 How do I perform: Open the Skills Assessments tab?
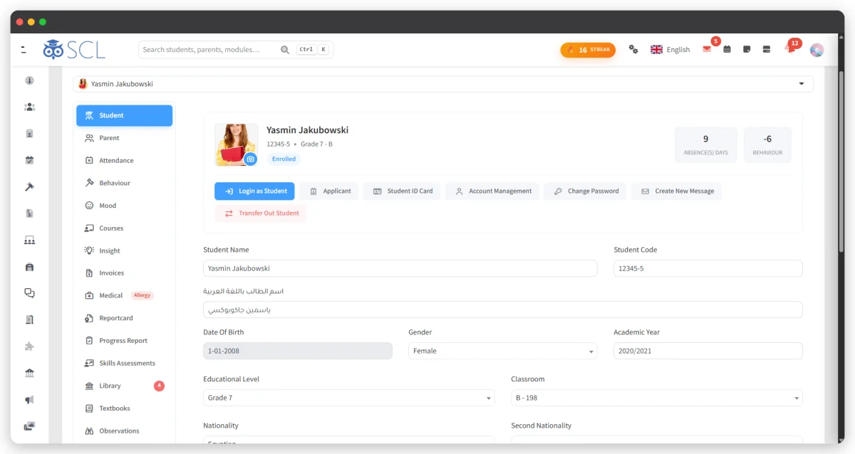(x=124, y=363)
